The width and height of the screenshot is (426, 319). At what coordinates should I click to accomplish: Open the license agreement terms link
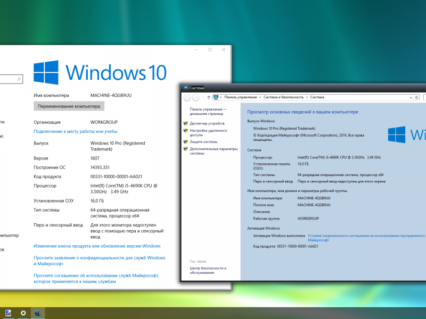[x=367, y=238]
